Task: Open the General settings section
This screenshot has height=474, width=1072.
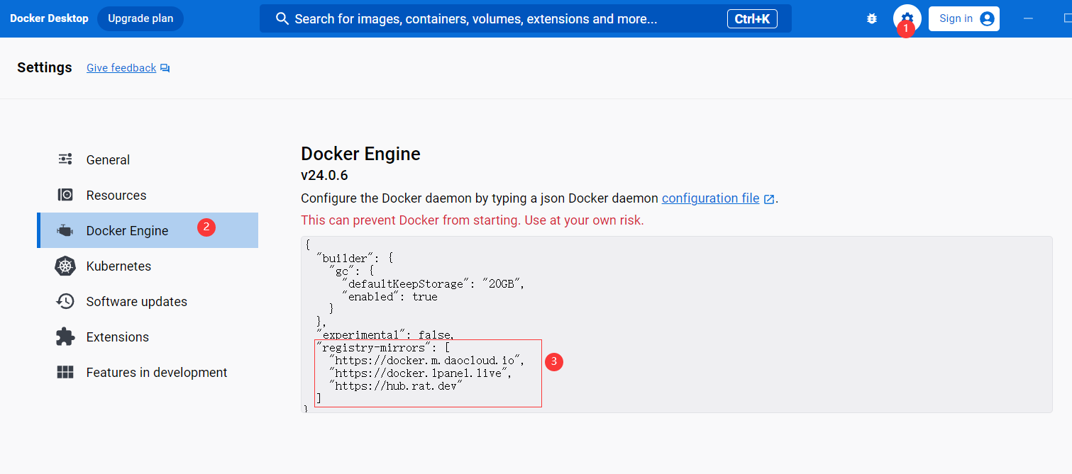Action: [x=148, y=159]
